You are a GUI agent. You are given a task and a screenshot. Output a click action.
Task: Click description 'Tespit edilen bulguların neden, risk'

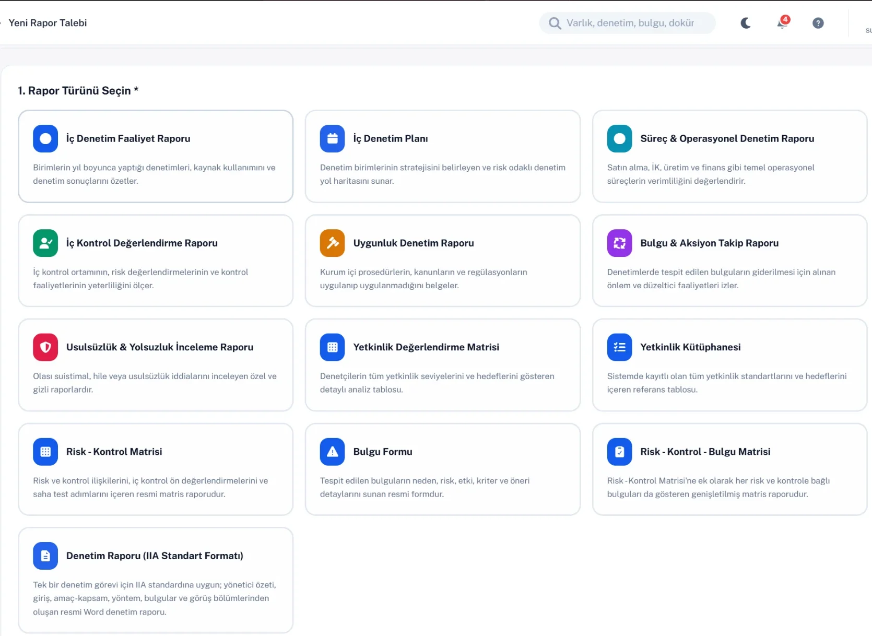425,487
